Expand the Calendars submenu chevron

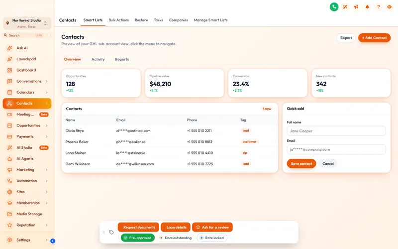[47, 92]
